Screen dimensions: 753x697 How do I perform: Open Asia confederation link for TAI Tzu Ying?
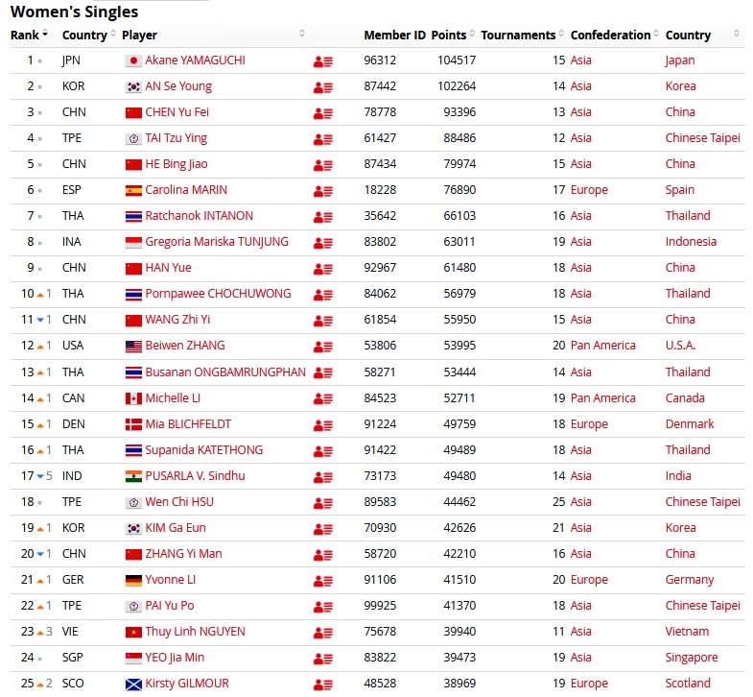tap(580, 138)
